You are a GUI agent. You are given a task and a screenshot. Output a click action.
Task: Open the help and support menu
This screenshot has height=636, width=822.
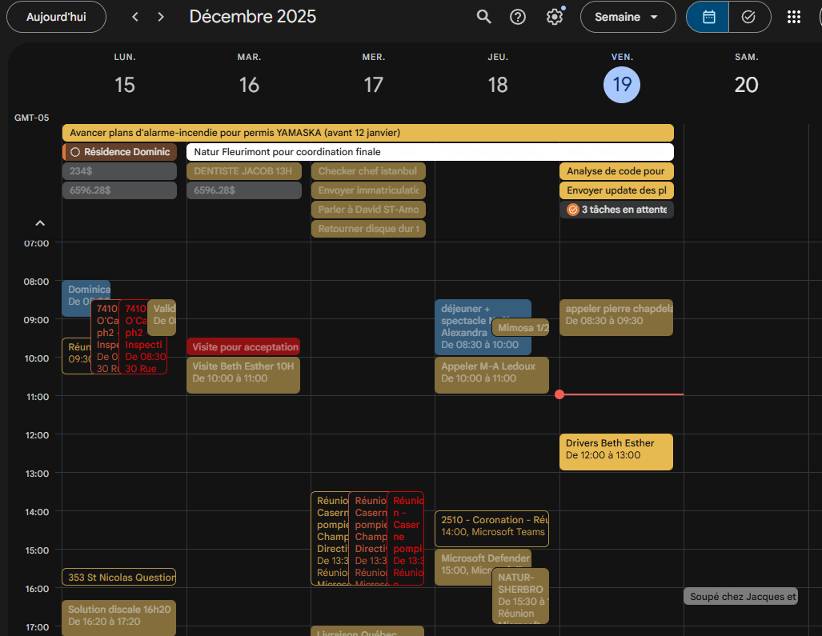click(x=518, y=17)
